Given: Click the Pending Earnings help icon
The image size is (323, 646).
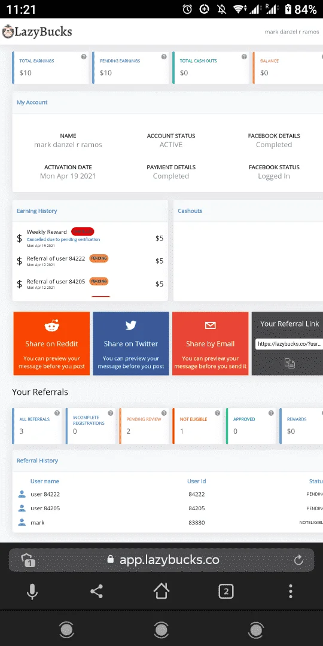Looking at the screenshot, I should [164, 57].
